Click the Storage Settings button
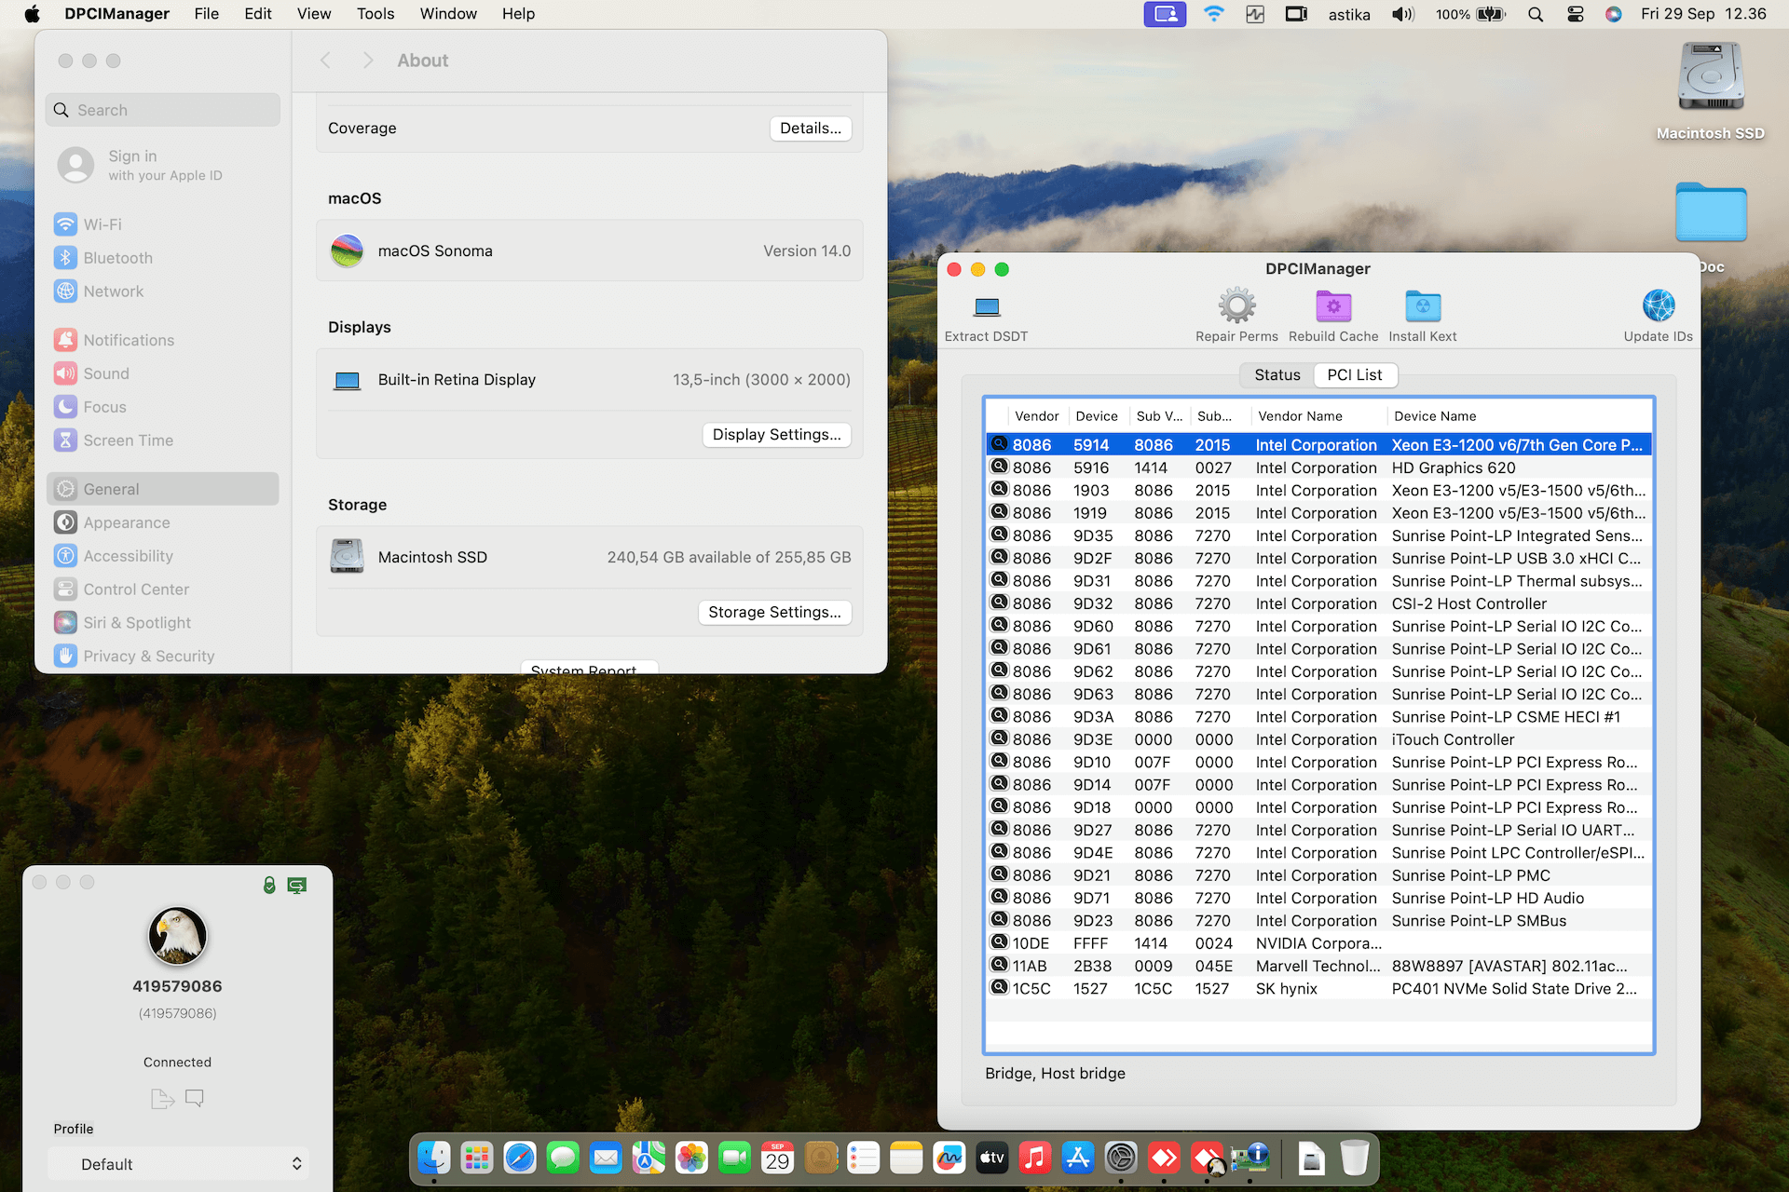Viewport: 1789px width, 1192px height. 774,612
